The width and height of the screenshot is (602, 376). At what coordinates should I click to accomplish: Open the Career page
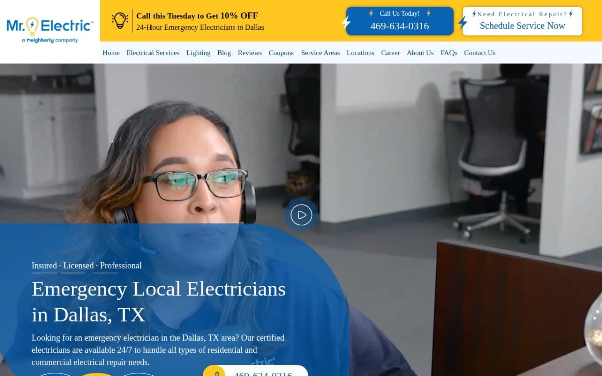(390, 53)
